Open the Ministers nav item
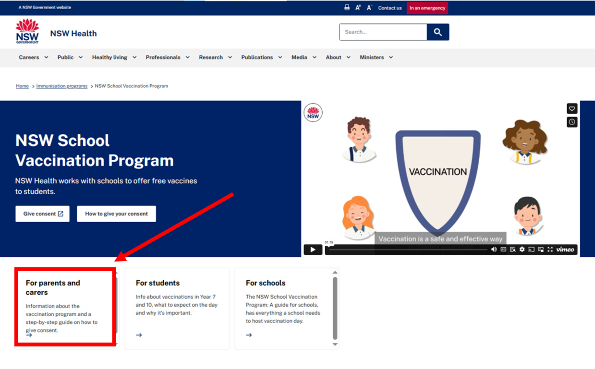595x369 pixels. (x=372, y=57)
